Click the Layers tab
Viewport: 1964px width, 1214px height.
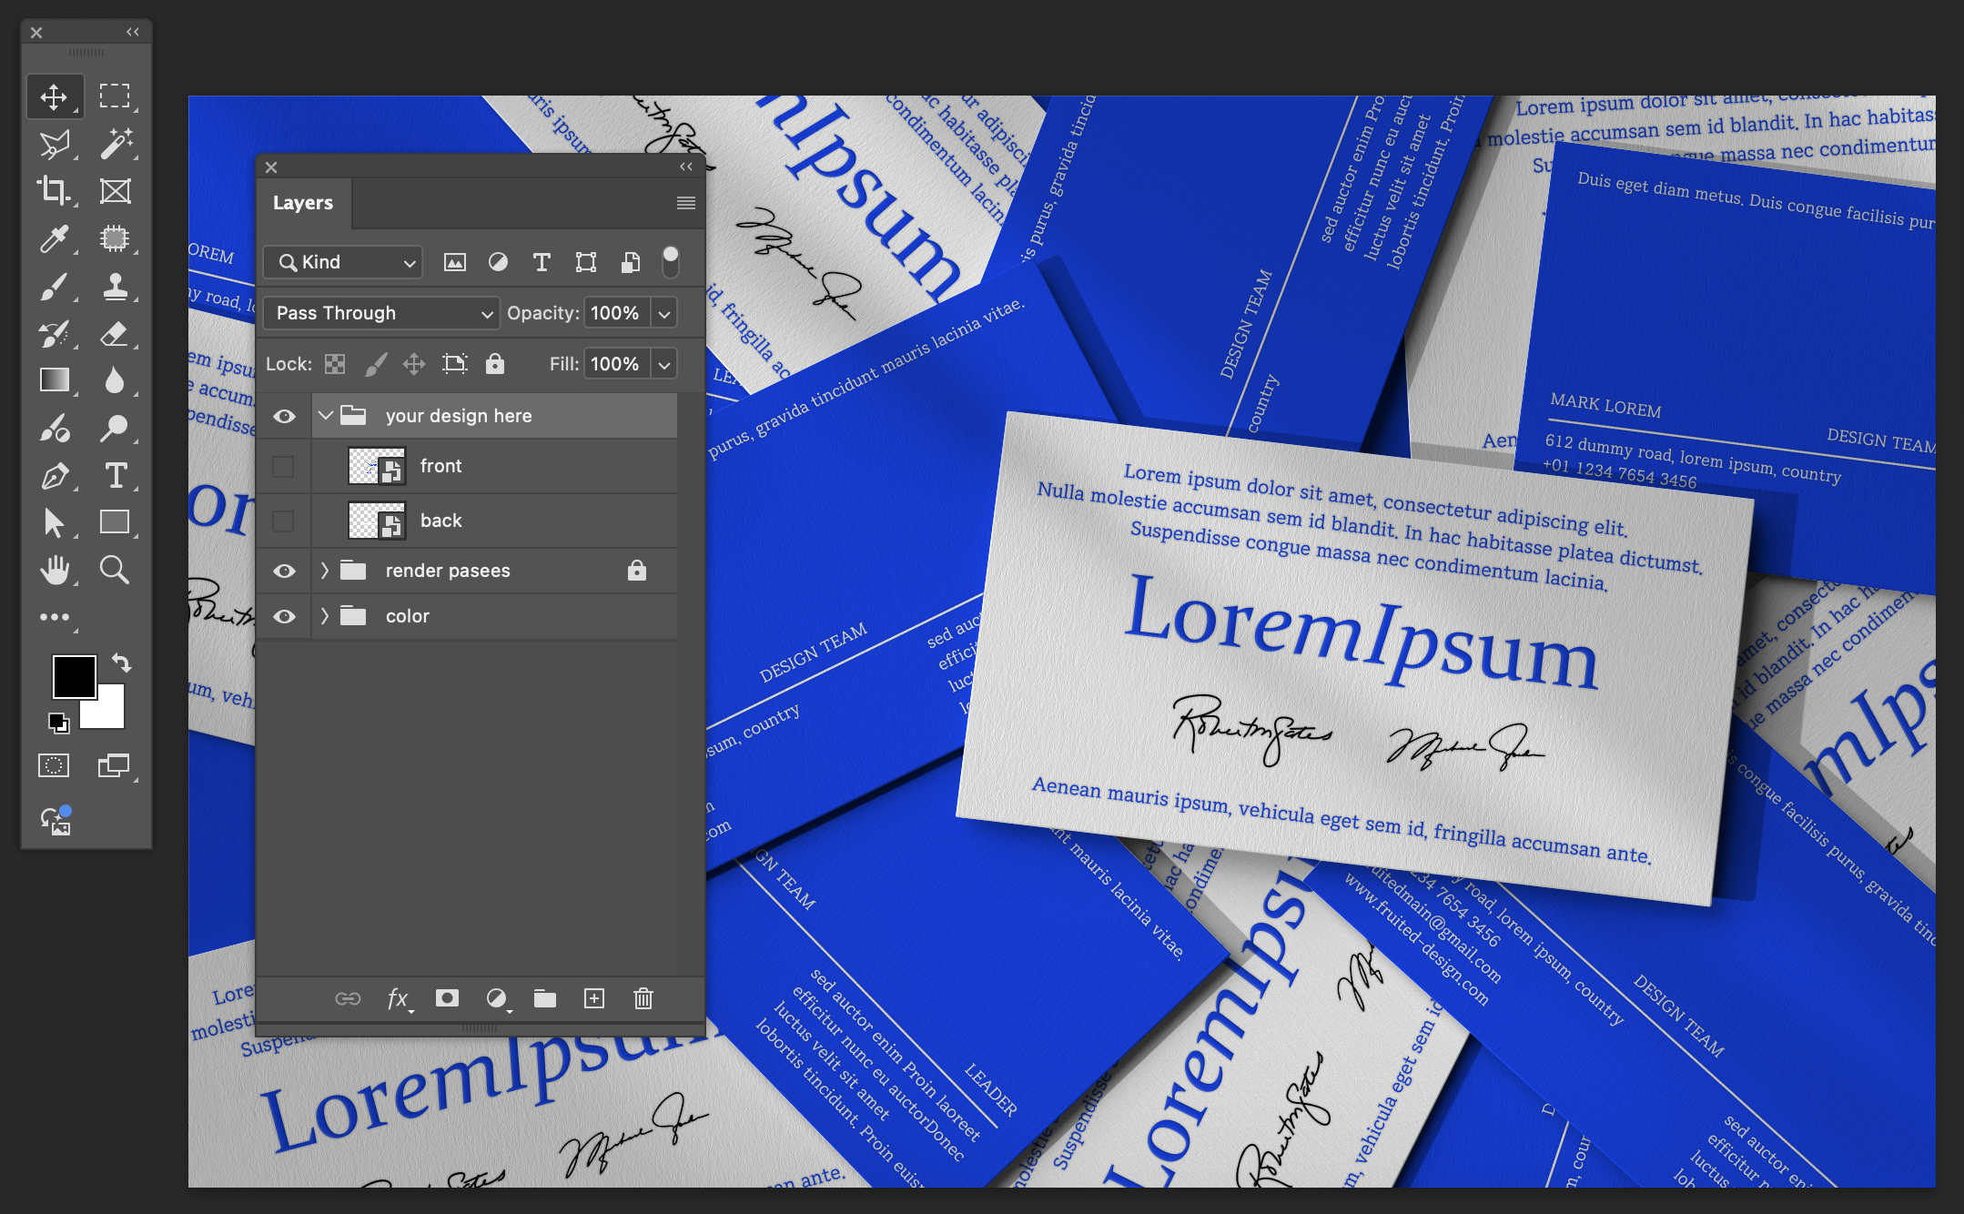point(303,203)
